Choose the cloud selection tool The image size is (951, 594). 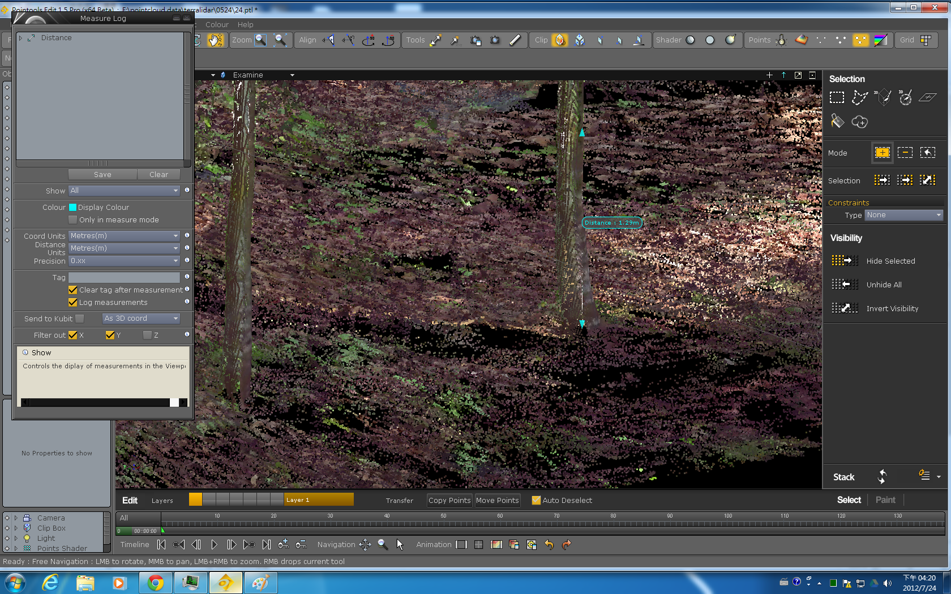pos(860,122)
